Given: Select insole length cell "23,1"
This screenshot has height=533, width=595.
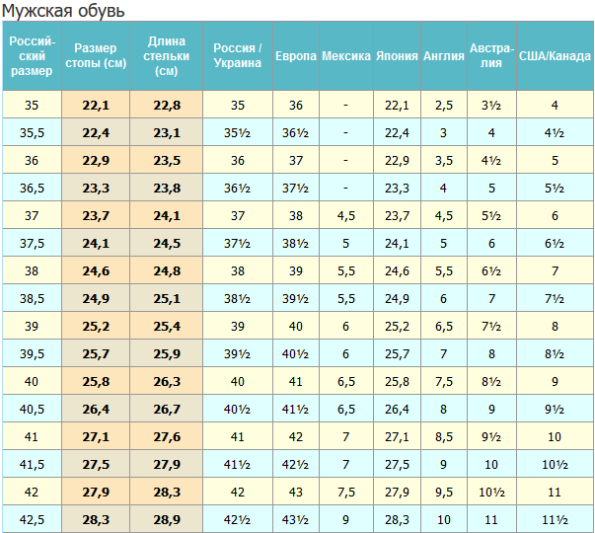Looking at the screenshot, I should click(x=167, y=132).
